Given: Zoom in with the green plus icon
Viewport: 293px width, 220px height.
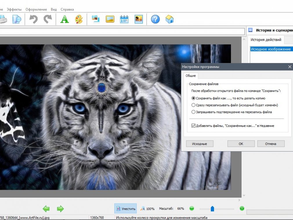Looking at the screenshot, I should 242,208.
